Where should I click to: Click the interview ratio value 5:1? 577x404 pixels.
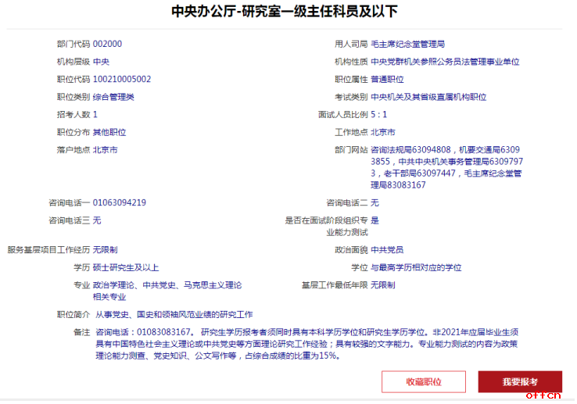coord(378,114)
